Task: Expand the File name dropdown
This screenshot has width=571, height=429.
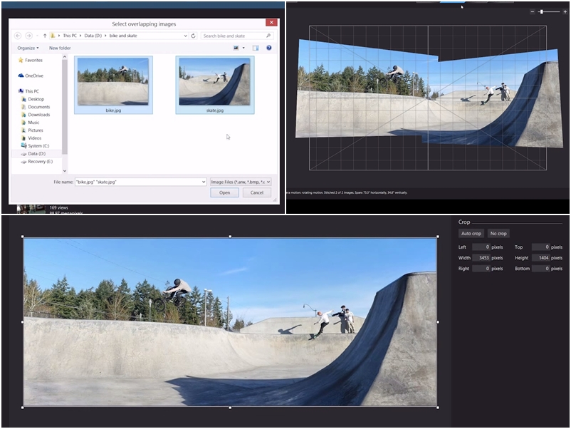Action: 204,182
